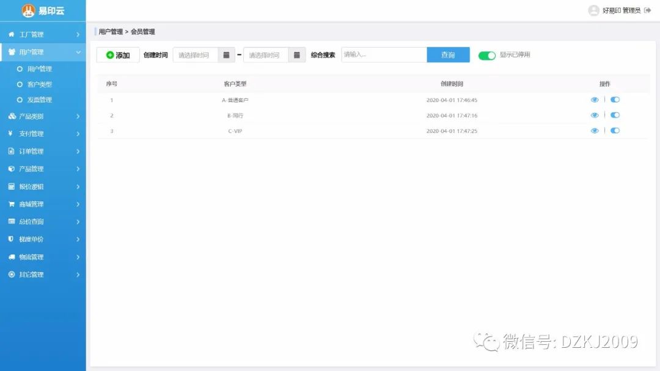The height and width of the screenshot is (371, 660).
Task: Disable the C-VIP customer type switch
Action: 615,131
